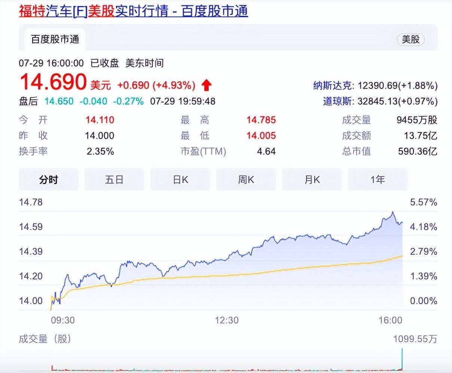The height and width of the screenshot is (373, 452).
Task: Click the 道琼斯 index label
Action: coord(338,101)
